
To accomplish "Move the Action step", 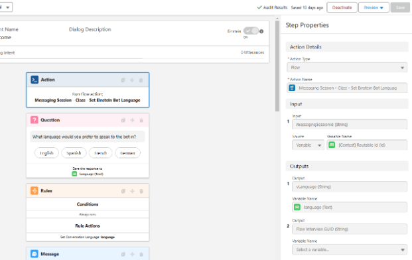I will click(132, 80).
